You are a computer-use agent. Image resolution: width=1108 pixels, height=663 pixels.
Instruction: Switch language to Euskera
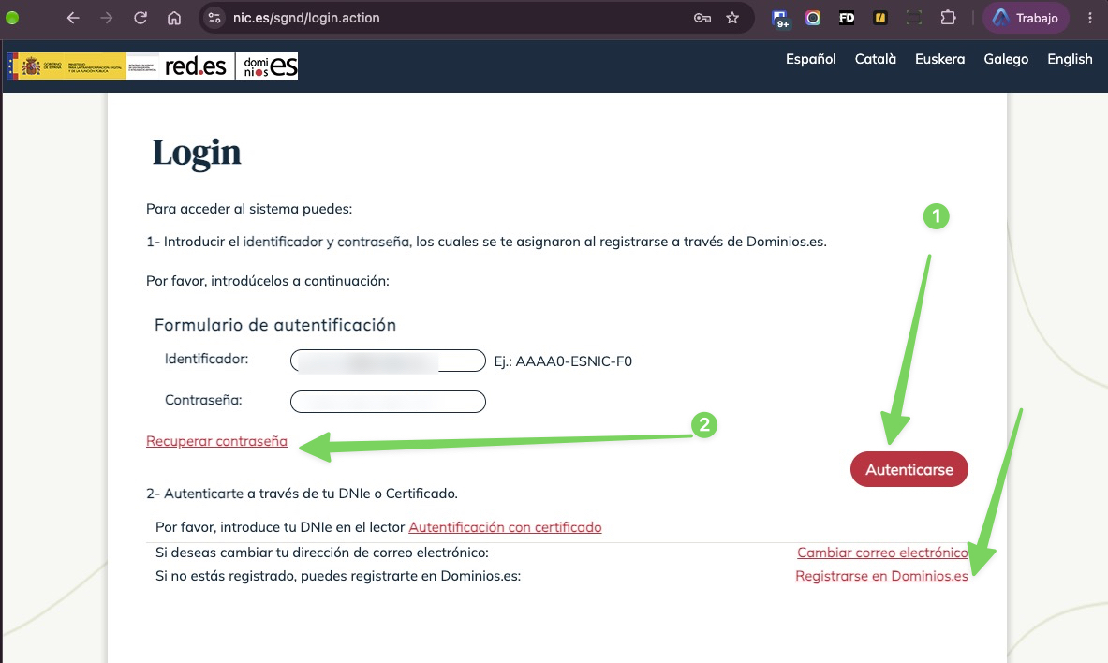[939, 59]
